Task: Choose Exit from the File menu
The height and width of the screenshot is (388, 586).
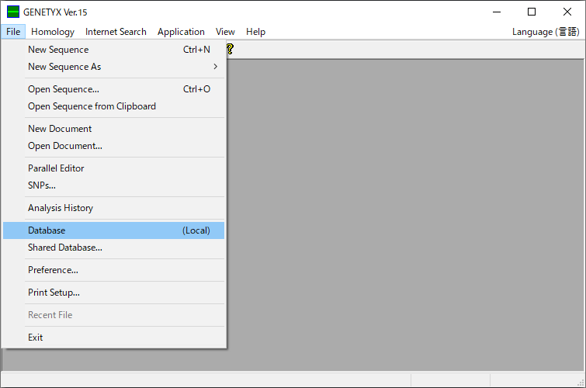Action: [x=113, y=337]
